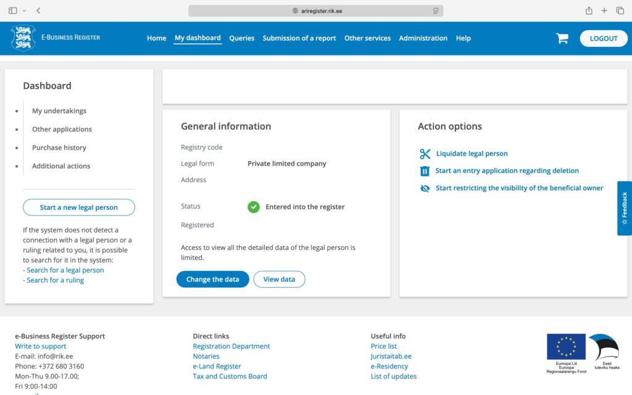The width and height of the screenshot is (632, 395).
Task: Click the Change the data button
Action: 212,280
